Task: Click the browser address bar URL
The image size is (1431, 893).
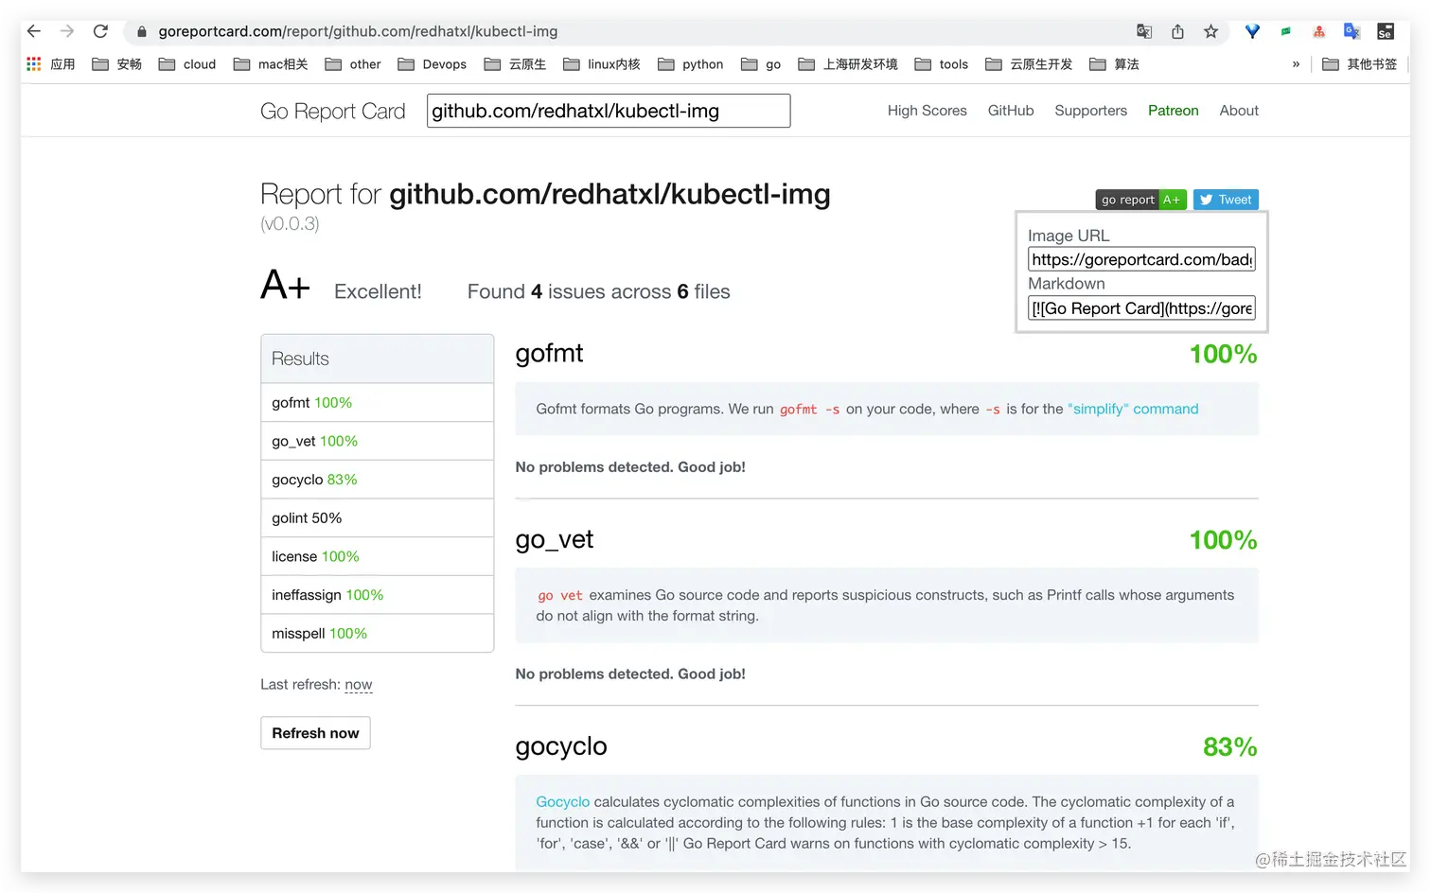Action: (x=358, y=31)
